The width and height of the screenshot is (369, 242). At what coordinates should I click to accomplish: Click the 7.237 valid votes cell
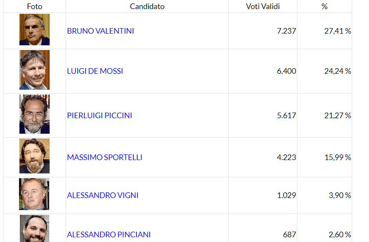[287, 31]
